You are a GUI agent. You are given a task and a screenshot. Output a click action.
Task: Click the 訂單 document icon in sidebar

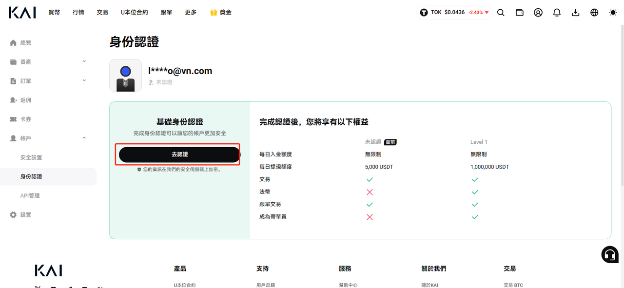(14, 81)
